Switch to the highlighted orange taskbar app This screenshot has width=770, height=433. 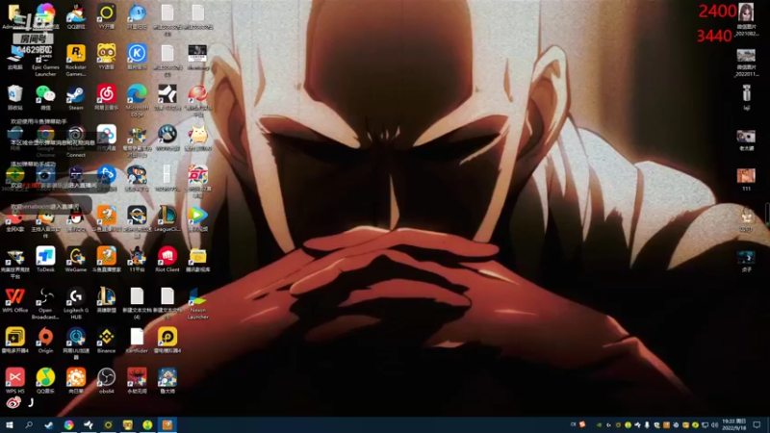click(167, 424)
